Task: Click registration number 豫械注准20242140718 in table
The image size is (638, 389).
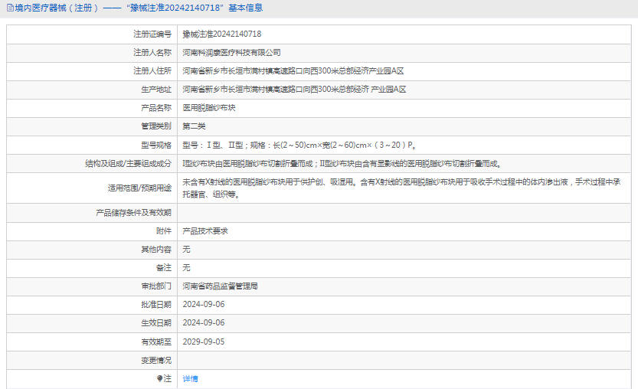Action: 222,34
